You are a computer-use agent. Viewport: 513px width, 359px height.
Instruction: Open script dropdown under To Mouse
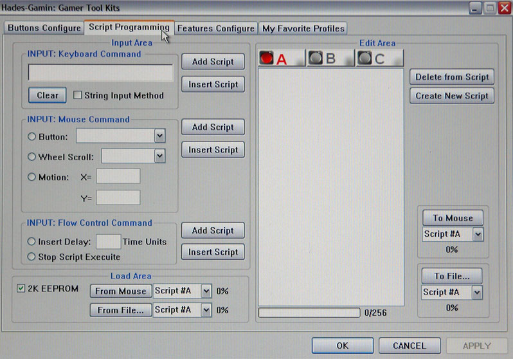pyautogui.click(x=478, y=234)
